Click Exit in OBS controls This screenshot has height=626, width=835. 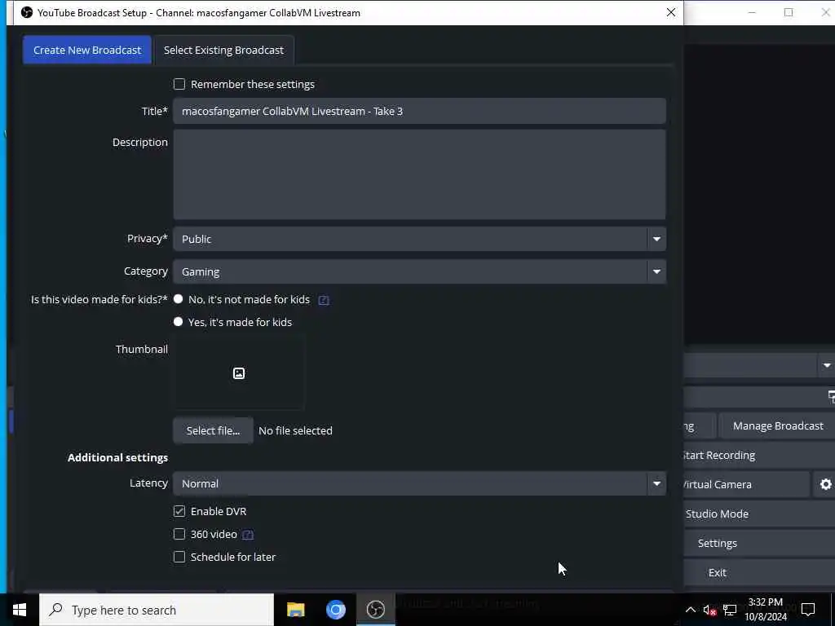[759, 572]
